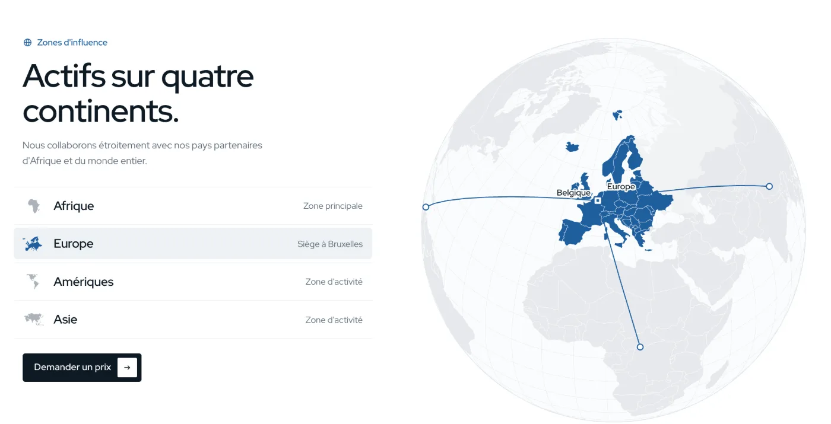Click Iceland on the globe map
The image size is (831, 424).
(573, 146)
